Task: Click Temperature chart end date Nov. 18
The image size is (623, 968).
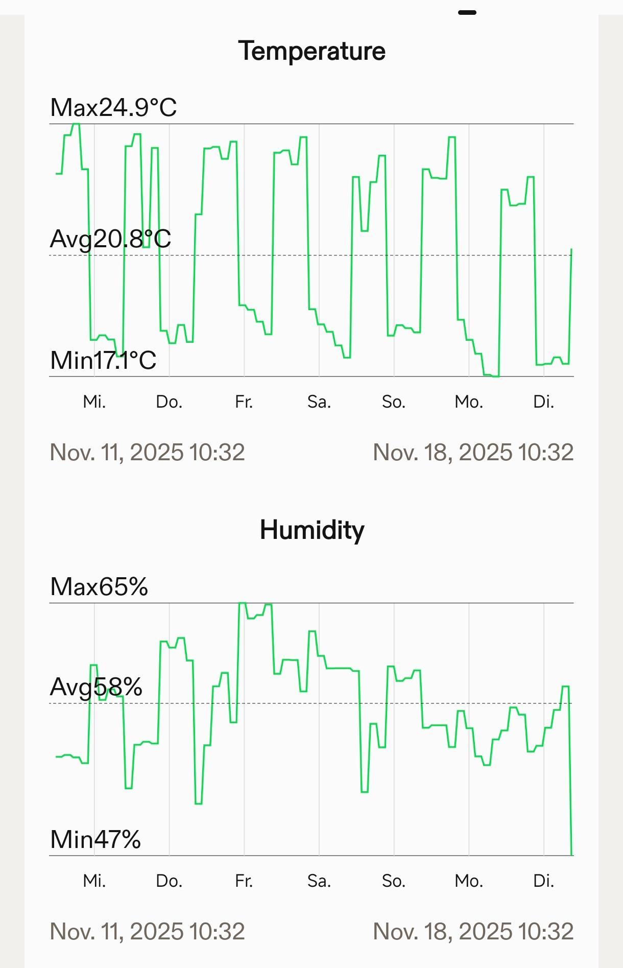Action: click(x=473, y=452)
